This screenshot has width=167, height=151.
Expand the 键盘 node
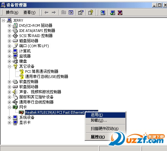click(9, 61)
